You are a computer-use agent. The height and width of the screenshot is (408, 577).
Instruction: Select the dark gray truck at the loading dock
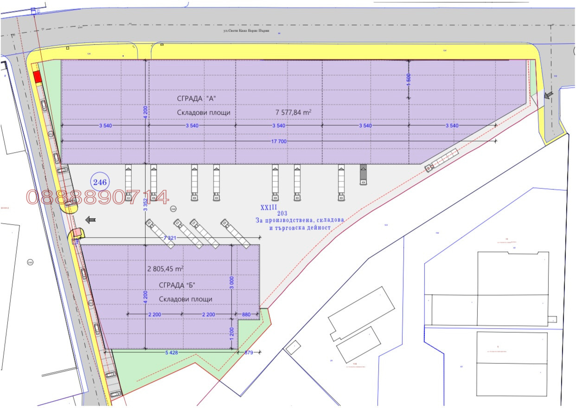click(x=363, y=175)
